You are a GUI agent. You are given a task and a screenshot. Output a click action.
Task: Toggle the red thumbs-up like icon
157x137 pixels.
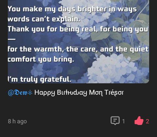[139, 121]
